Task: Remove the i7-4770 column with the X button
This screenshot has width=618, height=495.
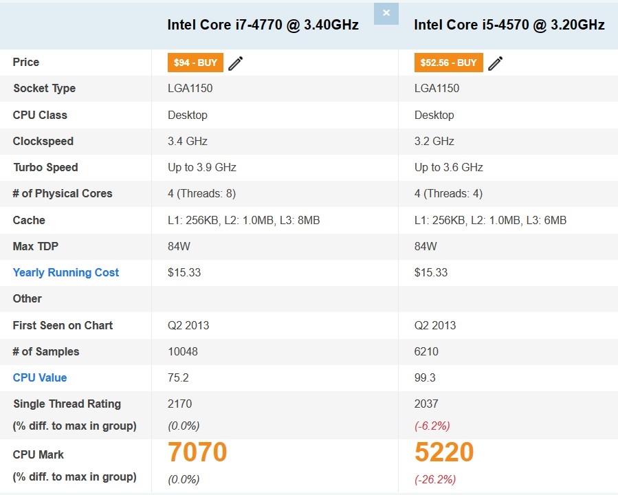Action: click(x=386, y=13)
